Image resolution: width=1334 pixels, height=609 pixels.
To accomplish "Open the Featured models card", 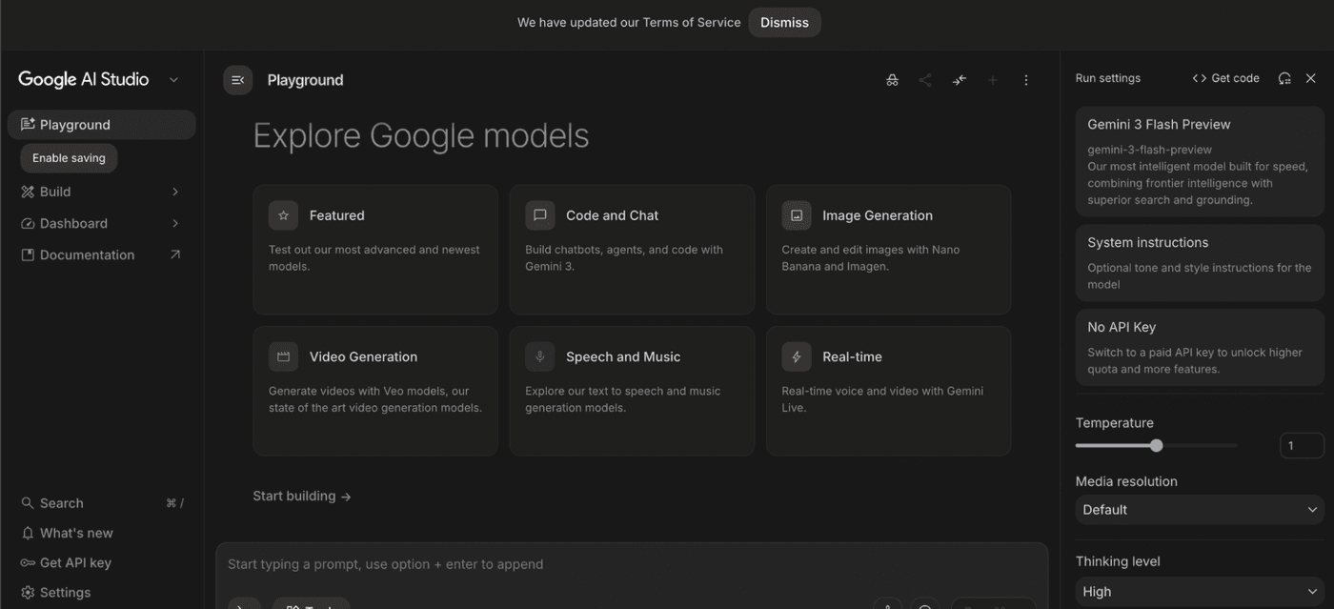I will 375,249.
